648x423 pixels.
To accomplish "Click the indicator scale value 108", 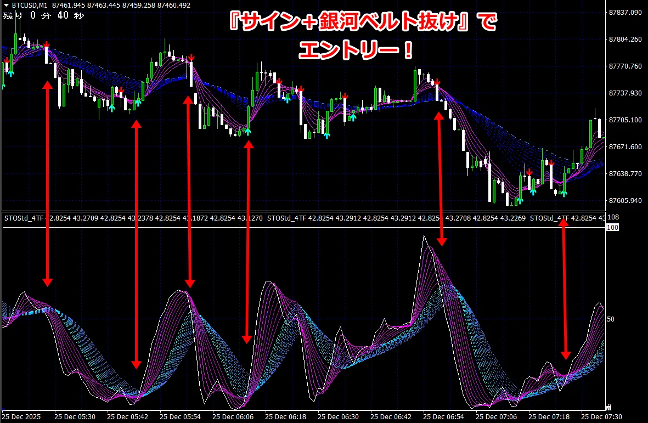I will click(x=613, y=217).
